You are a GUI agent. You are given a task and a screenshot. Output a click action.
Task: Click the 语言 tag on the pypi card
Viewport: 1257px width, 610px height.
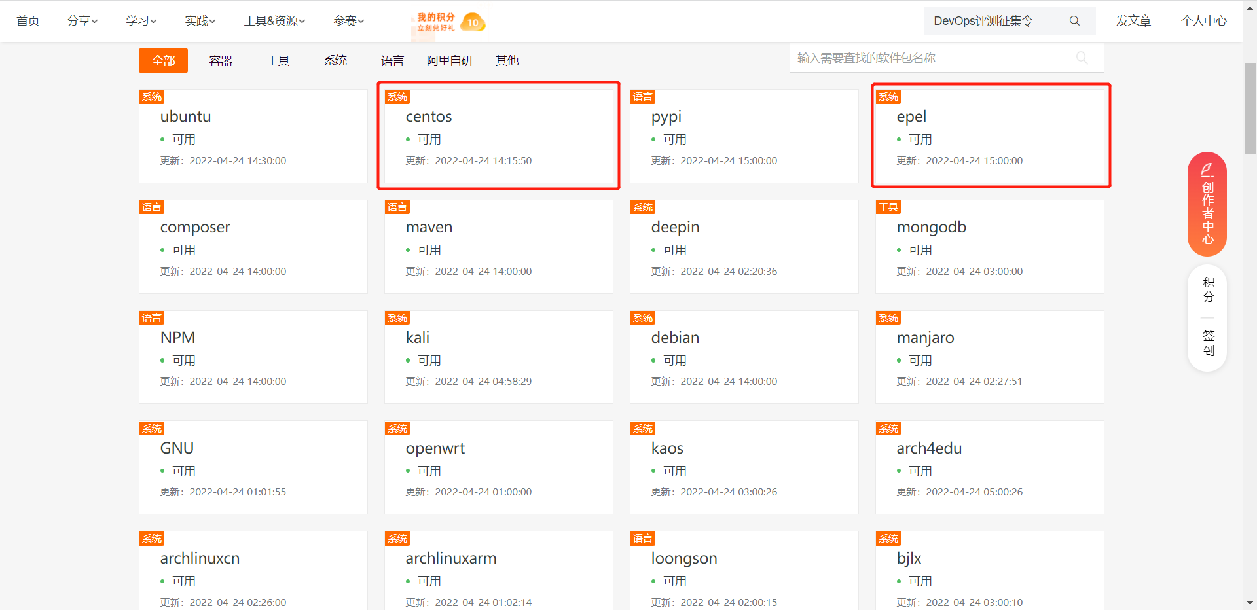643,97
